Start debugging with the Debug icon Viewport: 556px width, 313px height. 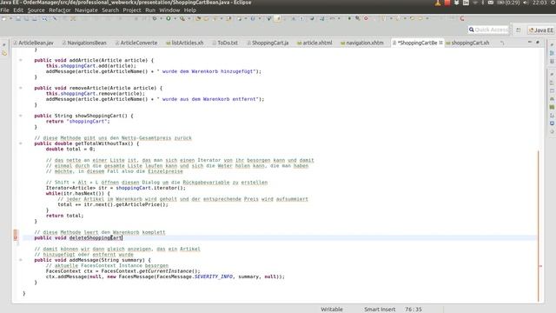pyautogui.click(x=155, y=18)
